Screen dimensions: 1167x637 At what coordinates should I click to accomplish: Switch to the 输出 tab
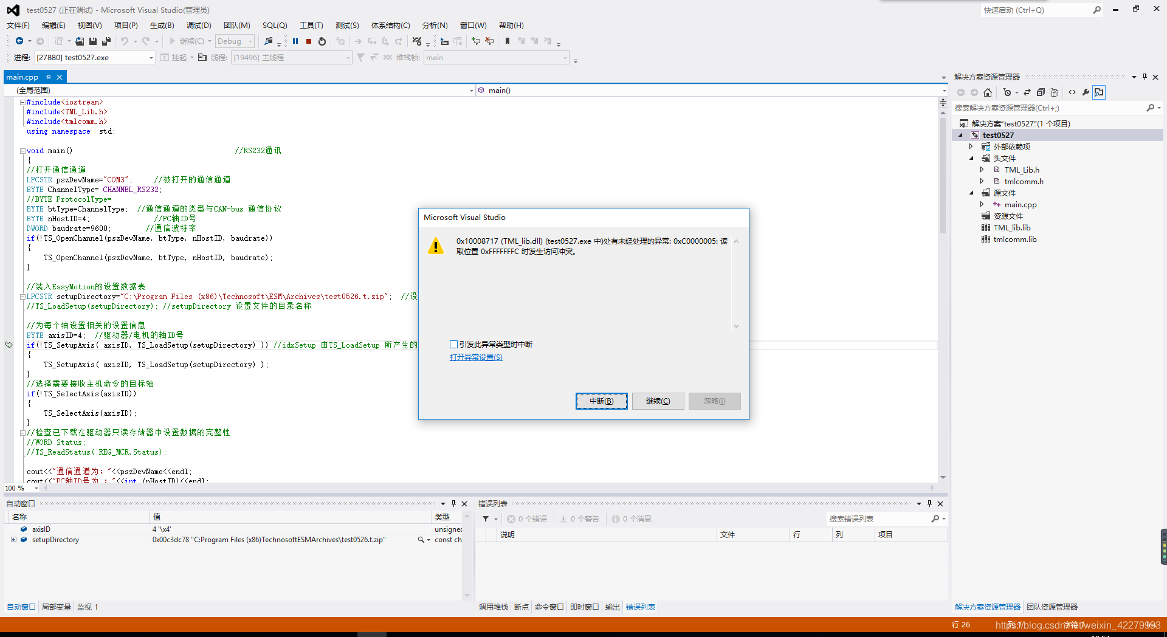tap(612, 607)
